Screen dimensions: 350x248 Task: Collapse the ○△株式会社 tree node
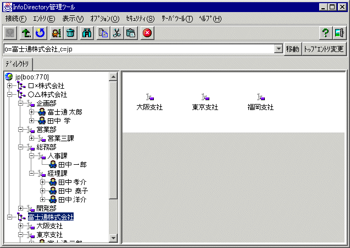coord(9,94)
